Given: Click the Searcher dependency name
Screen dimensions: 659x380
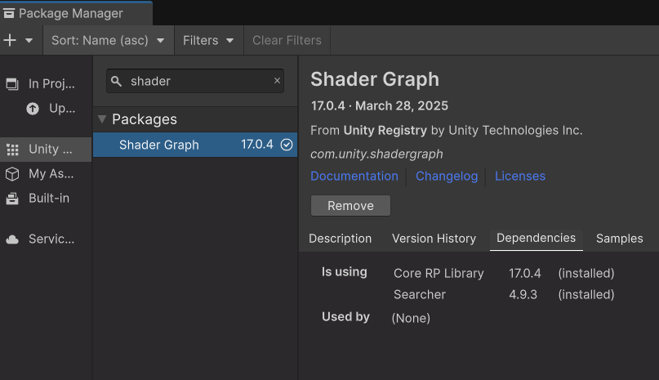Looking at the screenshot, I should [420, 294].
